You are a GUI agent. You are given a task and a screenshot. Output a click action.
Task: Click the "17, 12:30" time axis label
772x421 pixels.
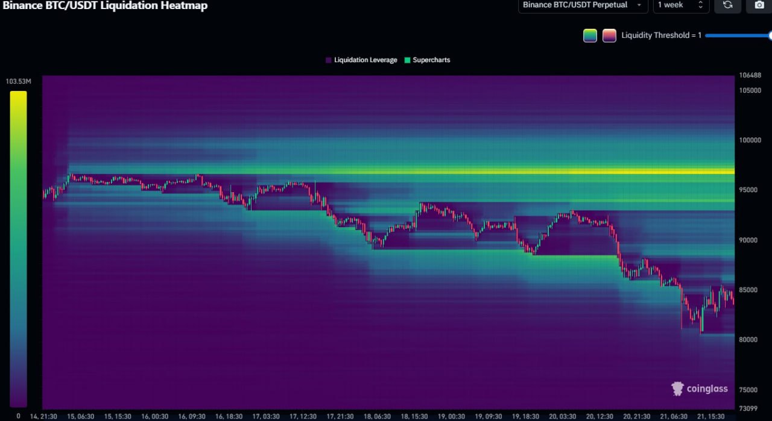point(305,416)
